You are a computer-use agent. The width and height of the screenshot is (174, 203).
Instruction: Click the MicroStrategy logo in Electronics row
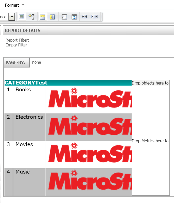coord(90,125)
